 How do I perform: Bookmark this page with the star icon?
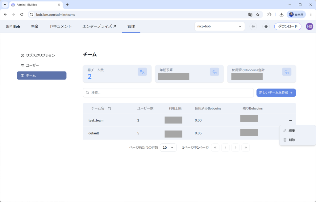click(258, 14)
